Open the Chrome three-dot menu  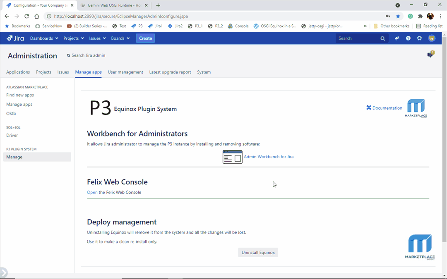tap(440, 16)
